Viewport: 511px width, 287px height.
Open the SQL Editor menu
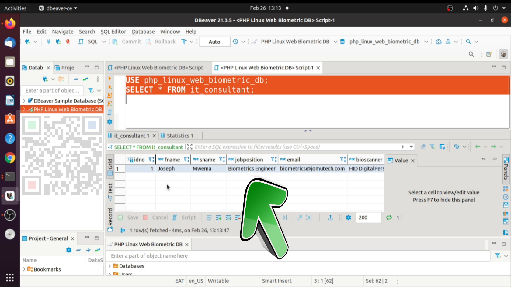point(113,32)
